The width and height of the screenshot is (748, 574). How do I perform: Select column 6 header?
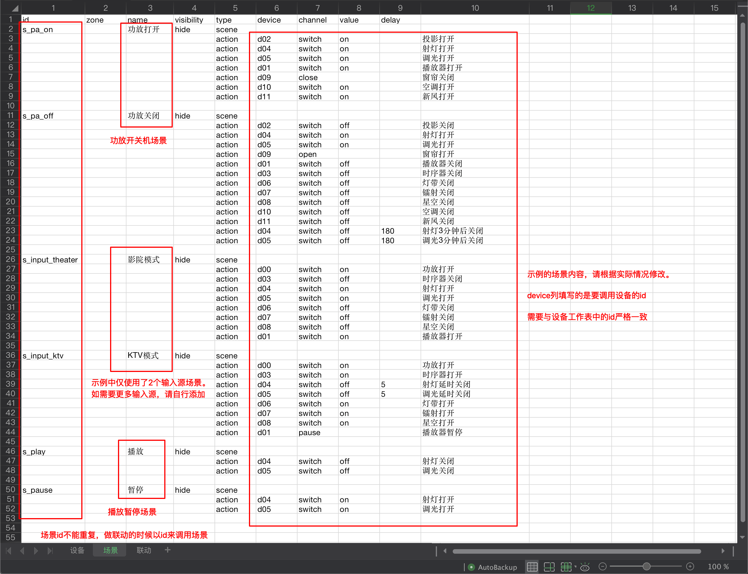[x=276, y=8]
